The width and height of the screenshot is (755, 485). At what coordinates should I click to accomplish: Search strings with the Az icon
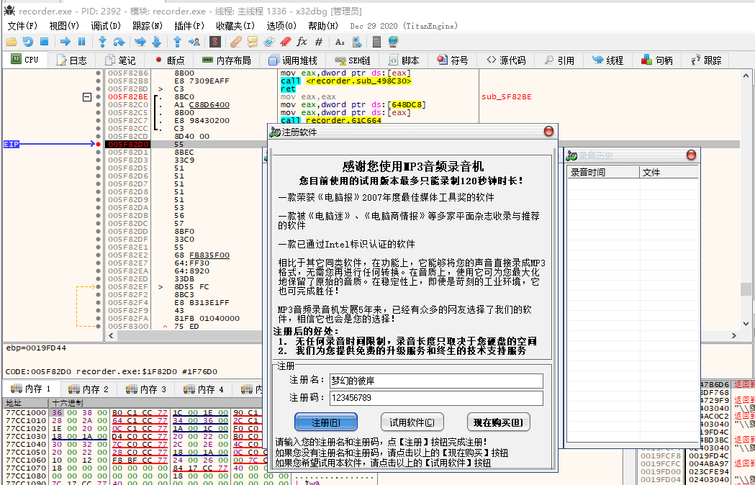(340, 42)
